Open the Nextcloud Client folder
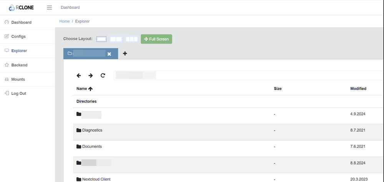The width and height of the screenshot is (384, 182). point(96,179)
